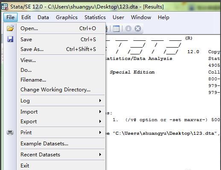Choose Example Datasets... entry

pos(61,144)
